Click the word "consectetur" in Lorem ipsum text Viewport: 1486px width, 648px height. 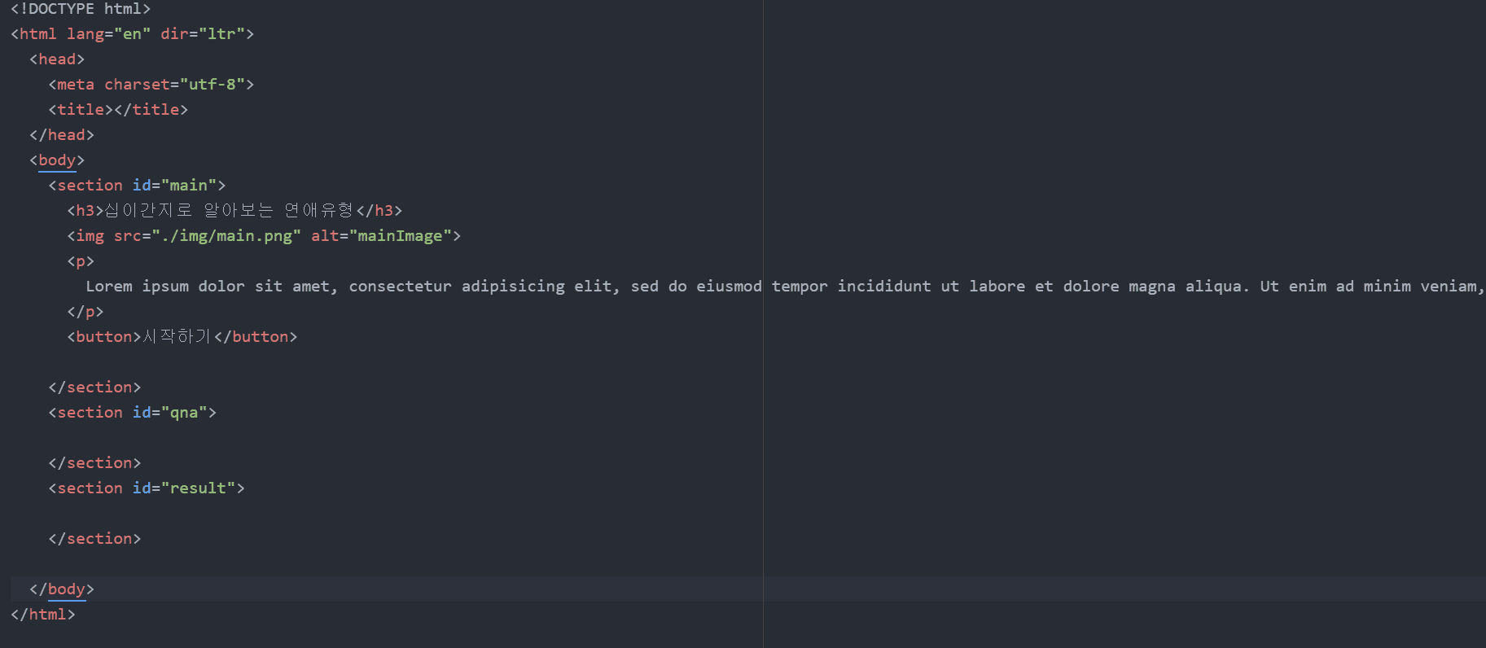400,287
